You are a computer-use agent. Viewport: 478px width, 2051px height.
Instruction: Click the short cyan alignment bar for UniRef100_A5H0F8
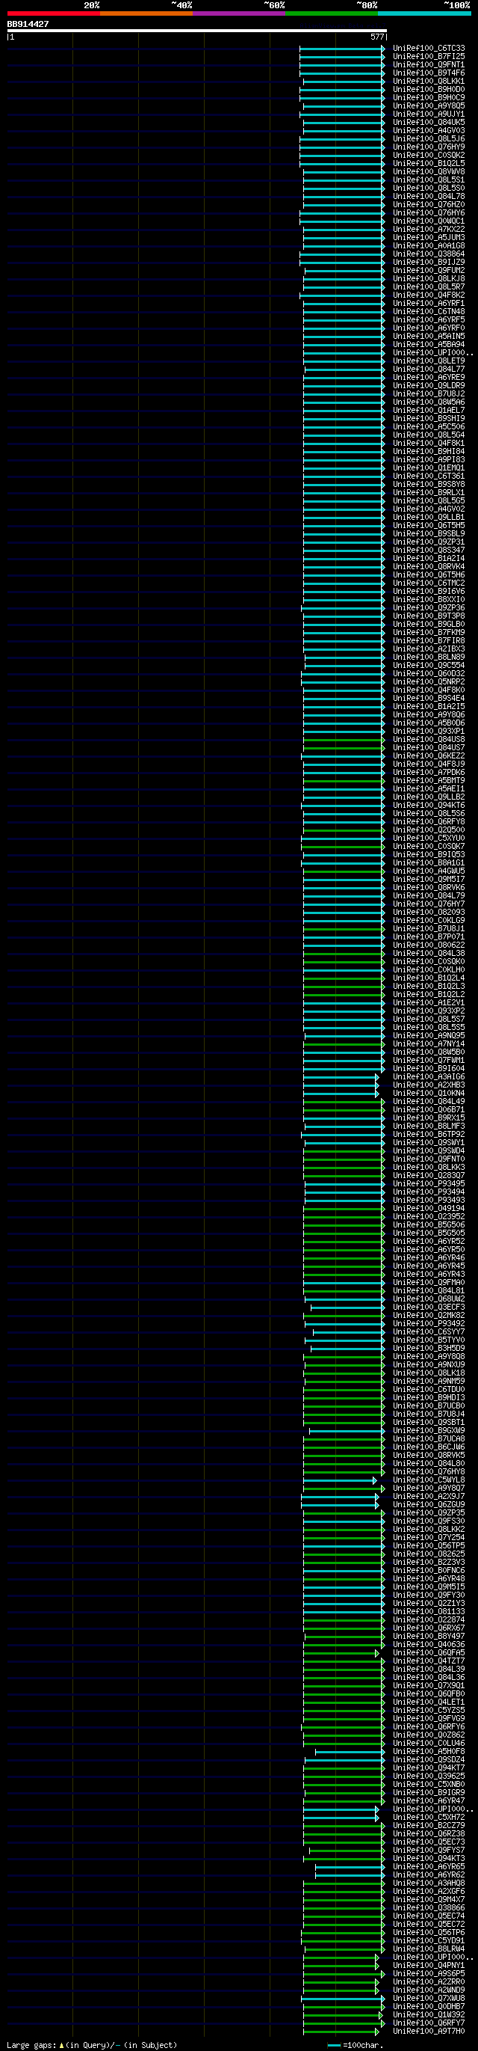coord(350,1752)
